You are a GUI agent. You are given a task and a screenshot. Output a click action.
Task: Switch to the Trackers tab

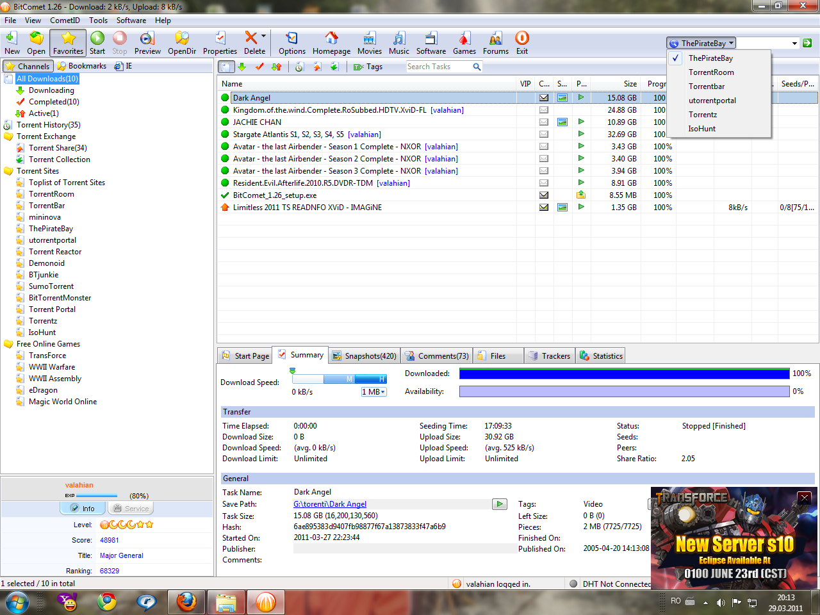(x=549, y=356)
